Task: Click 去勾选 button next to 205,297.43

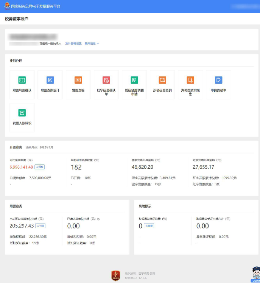Action: [40, 226]
